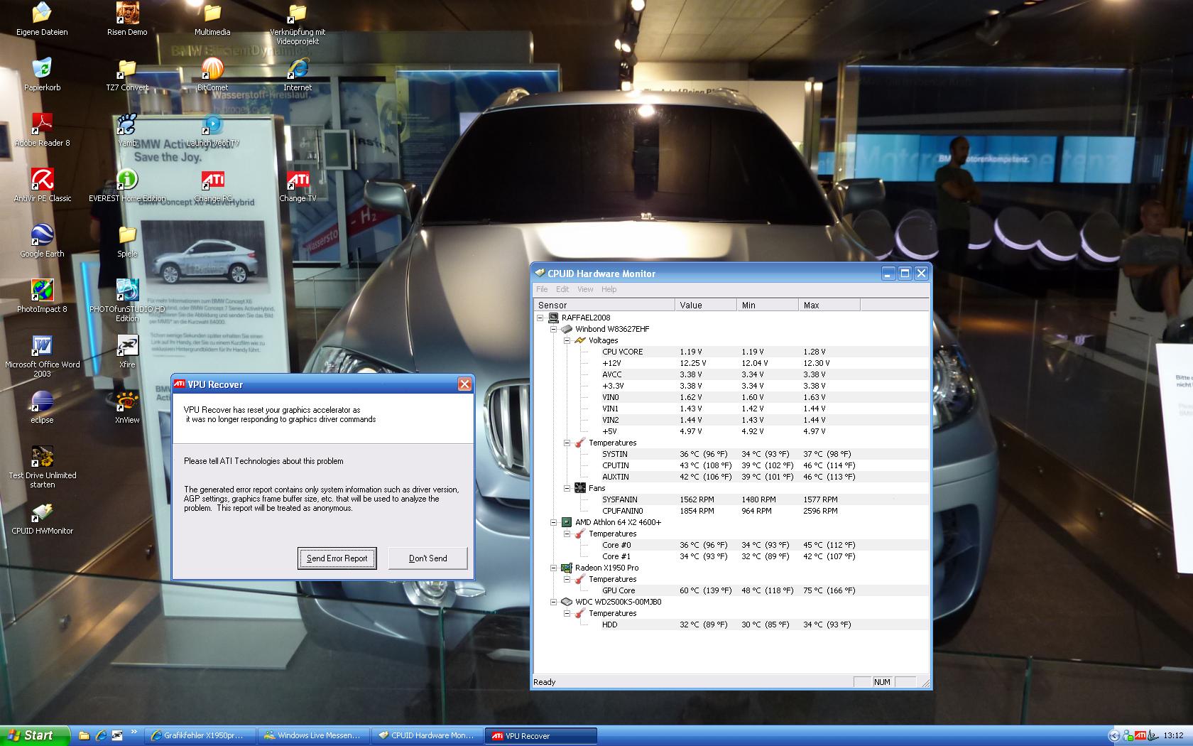Collapse the Voltages tree section
The width and height of the screenshot is (1193, 746).
(x=567, y=340)
